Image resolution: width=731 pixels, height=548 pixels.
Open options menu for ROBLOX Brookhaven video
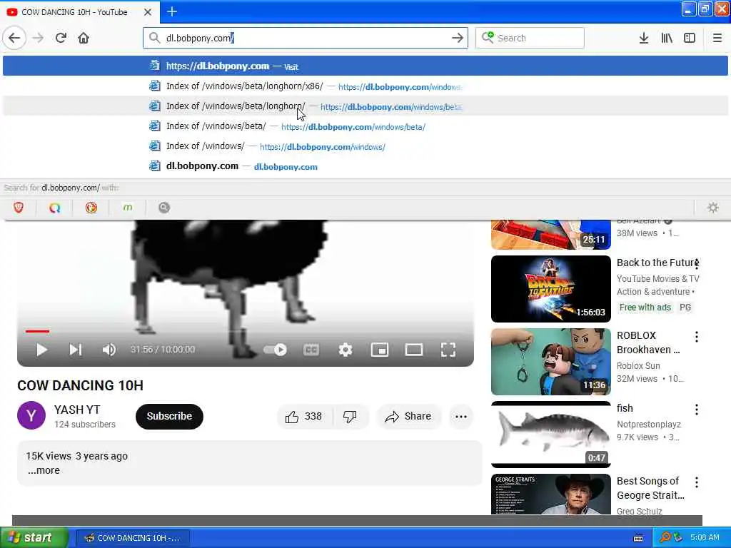click(x=697, y=337)
